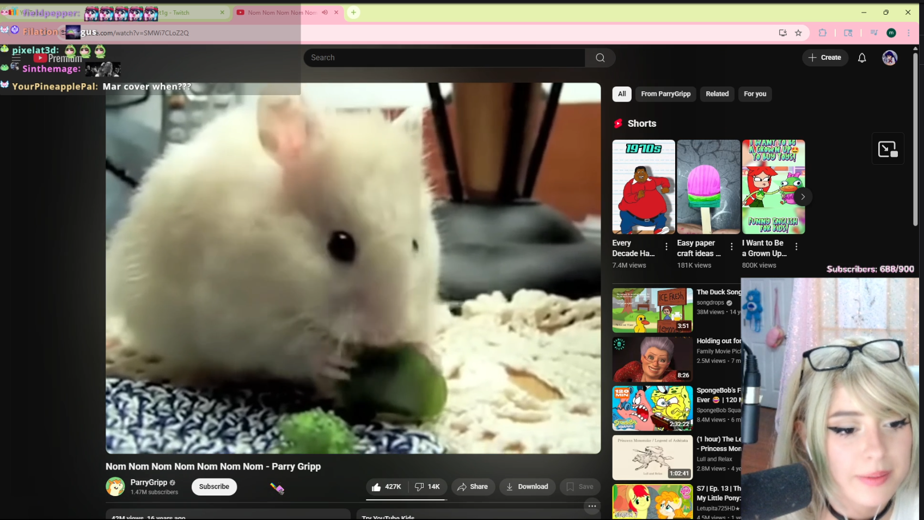The height and width of the screenshot is (520, 924).
Task: Open the 'Holding out for' video thumbnail
Action: coord(652,360)
